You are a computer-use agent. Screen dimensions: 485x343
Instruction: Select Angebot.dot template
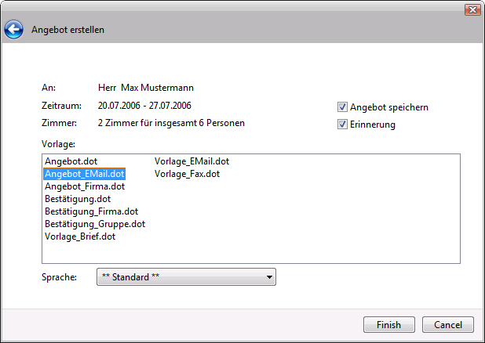pyautogui.click(x=71, y=161)
